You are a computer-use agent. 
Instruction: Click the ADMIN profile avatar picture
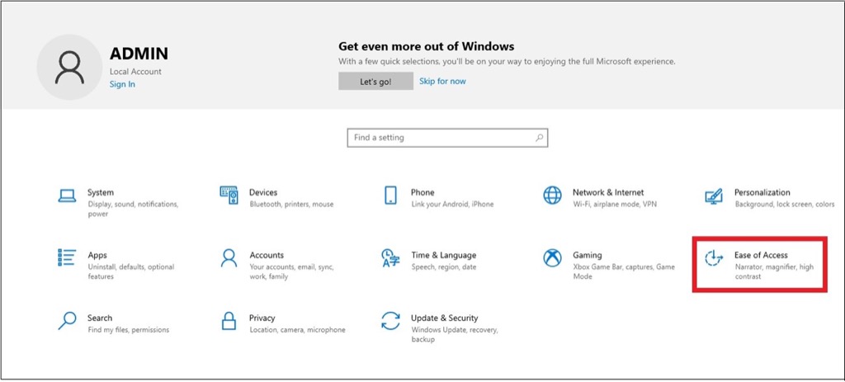click(x=69, y=67)
